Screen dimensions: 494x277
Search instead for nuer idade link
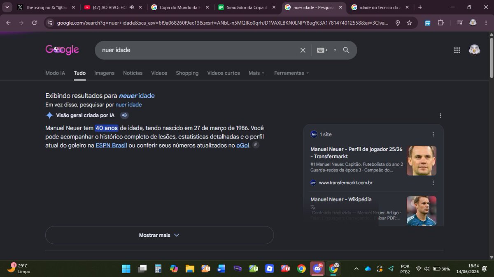[128, 105]
